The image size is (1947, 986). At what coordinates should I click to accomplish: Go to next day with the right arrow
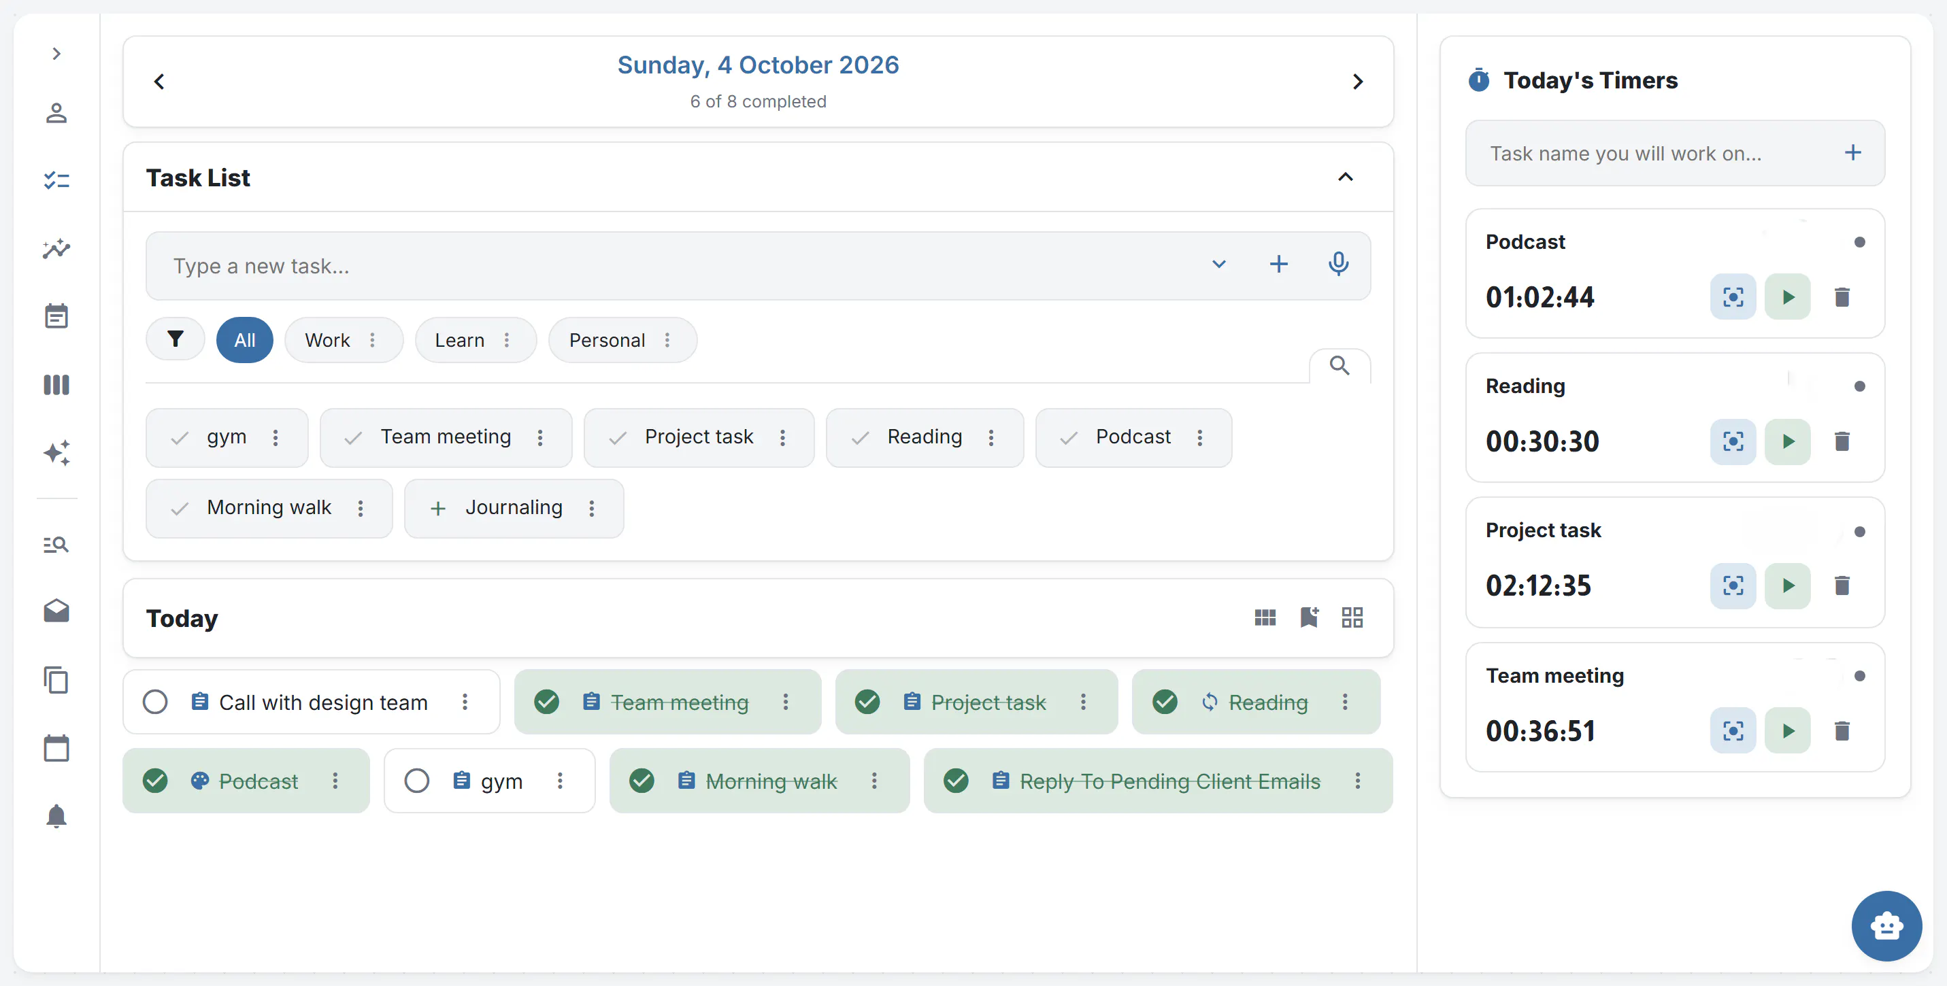[x=1357, y=82]
